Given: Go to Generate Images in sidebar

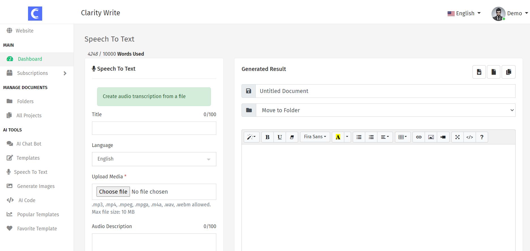Looking at the screenshot, I should [x=36, y=186].
